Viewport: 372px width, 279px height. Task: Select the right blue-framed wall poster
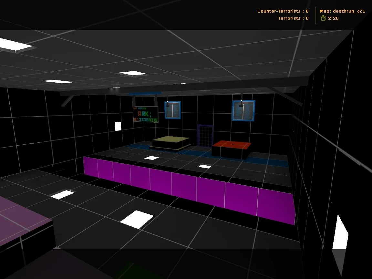click(x=243, y=110)
